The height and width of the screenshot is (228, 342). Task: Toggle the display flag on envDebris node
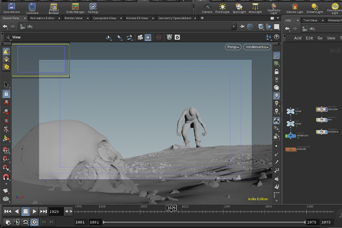point(325,132)
